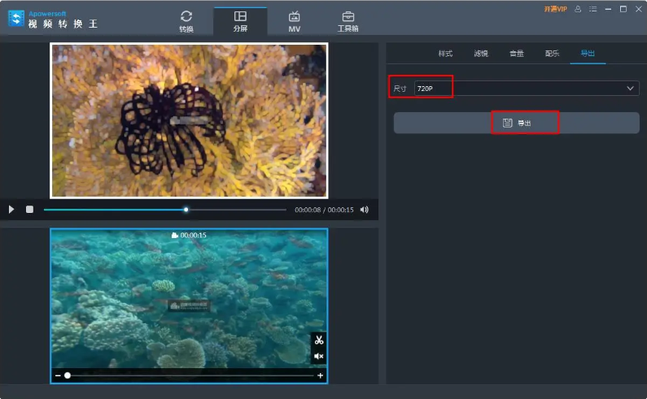Open the 配乐 music tab

[x=552, y=54]
